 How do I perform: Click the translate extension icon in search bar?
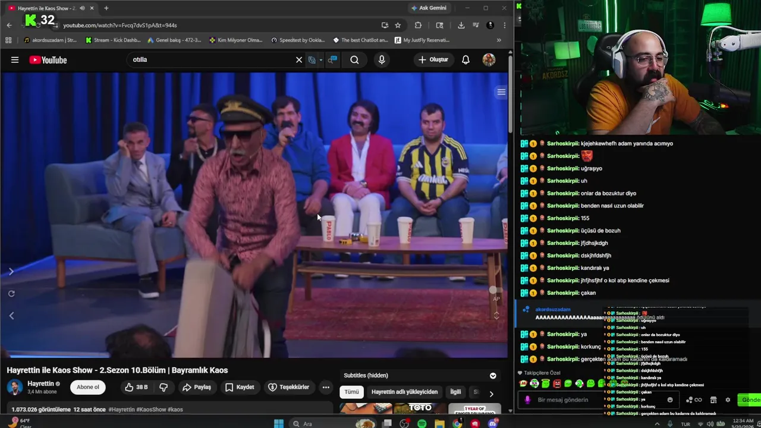pyautogui.click(x=312, y=59)
